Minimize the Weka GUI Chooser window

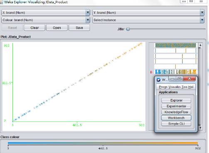[172, 79]
